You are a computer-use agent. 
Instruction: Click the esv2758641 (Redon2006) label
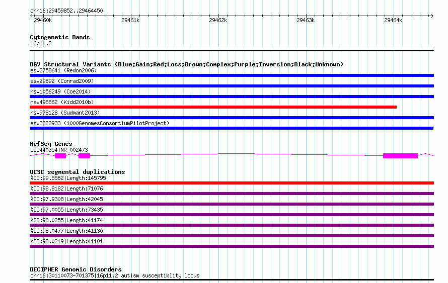[x=63, y=70]
